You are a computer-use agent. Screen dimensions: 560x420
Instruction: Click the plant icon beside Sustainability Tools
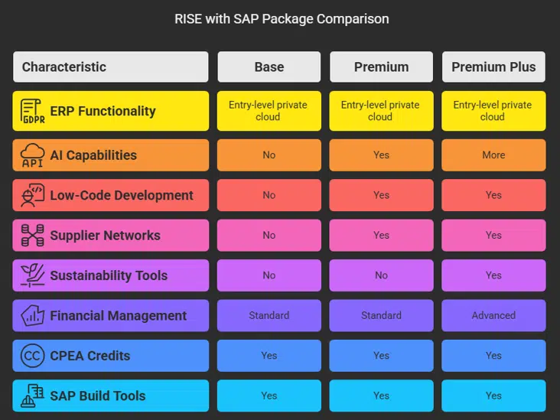(x=32, y=275)
